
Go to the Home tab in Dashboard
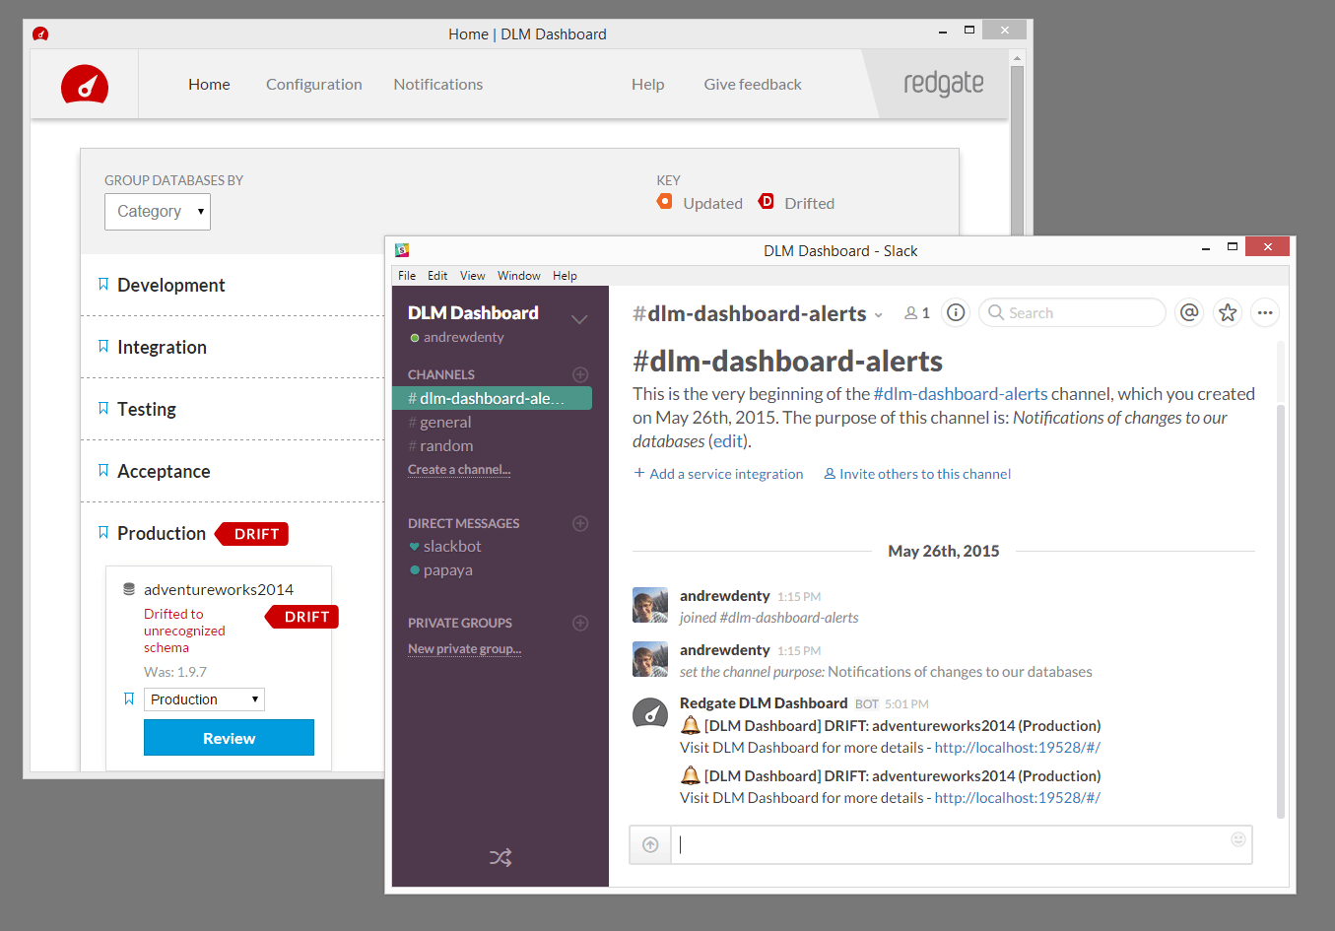click(209, 85)
